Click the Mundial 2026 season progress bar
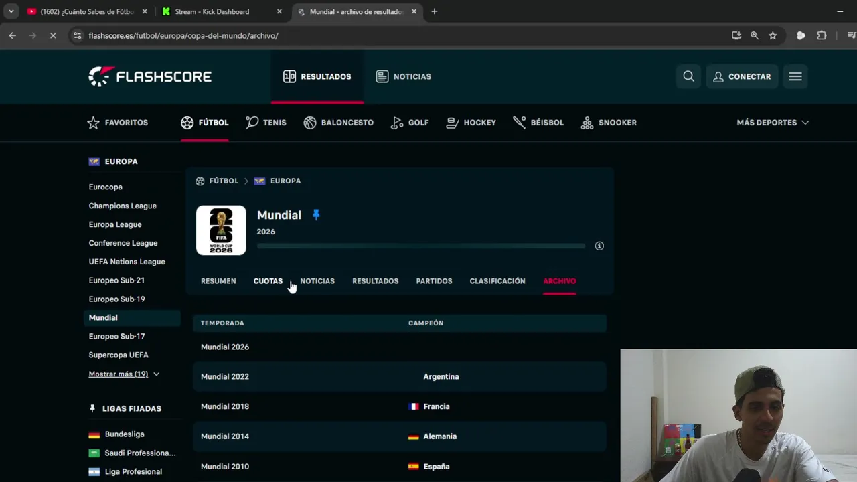 pos(420,246)
